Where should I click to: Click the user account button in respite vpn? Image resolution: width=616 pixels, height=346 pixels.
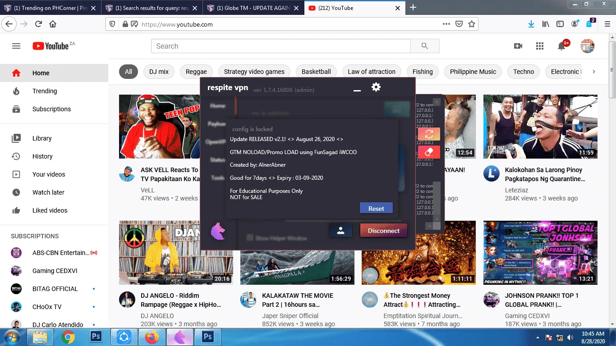[340, 230]
